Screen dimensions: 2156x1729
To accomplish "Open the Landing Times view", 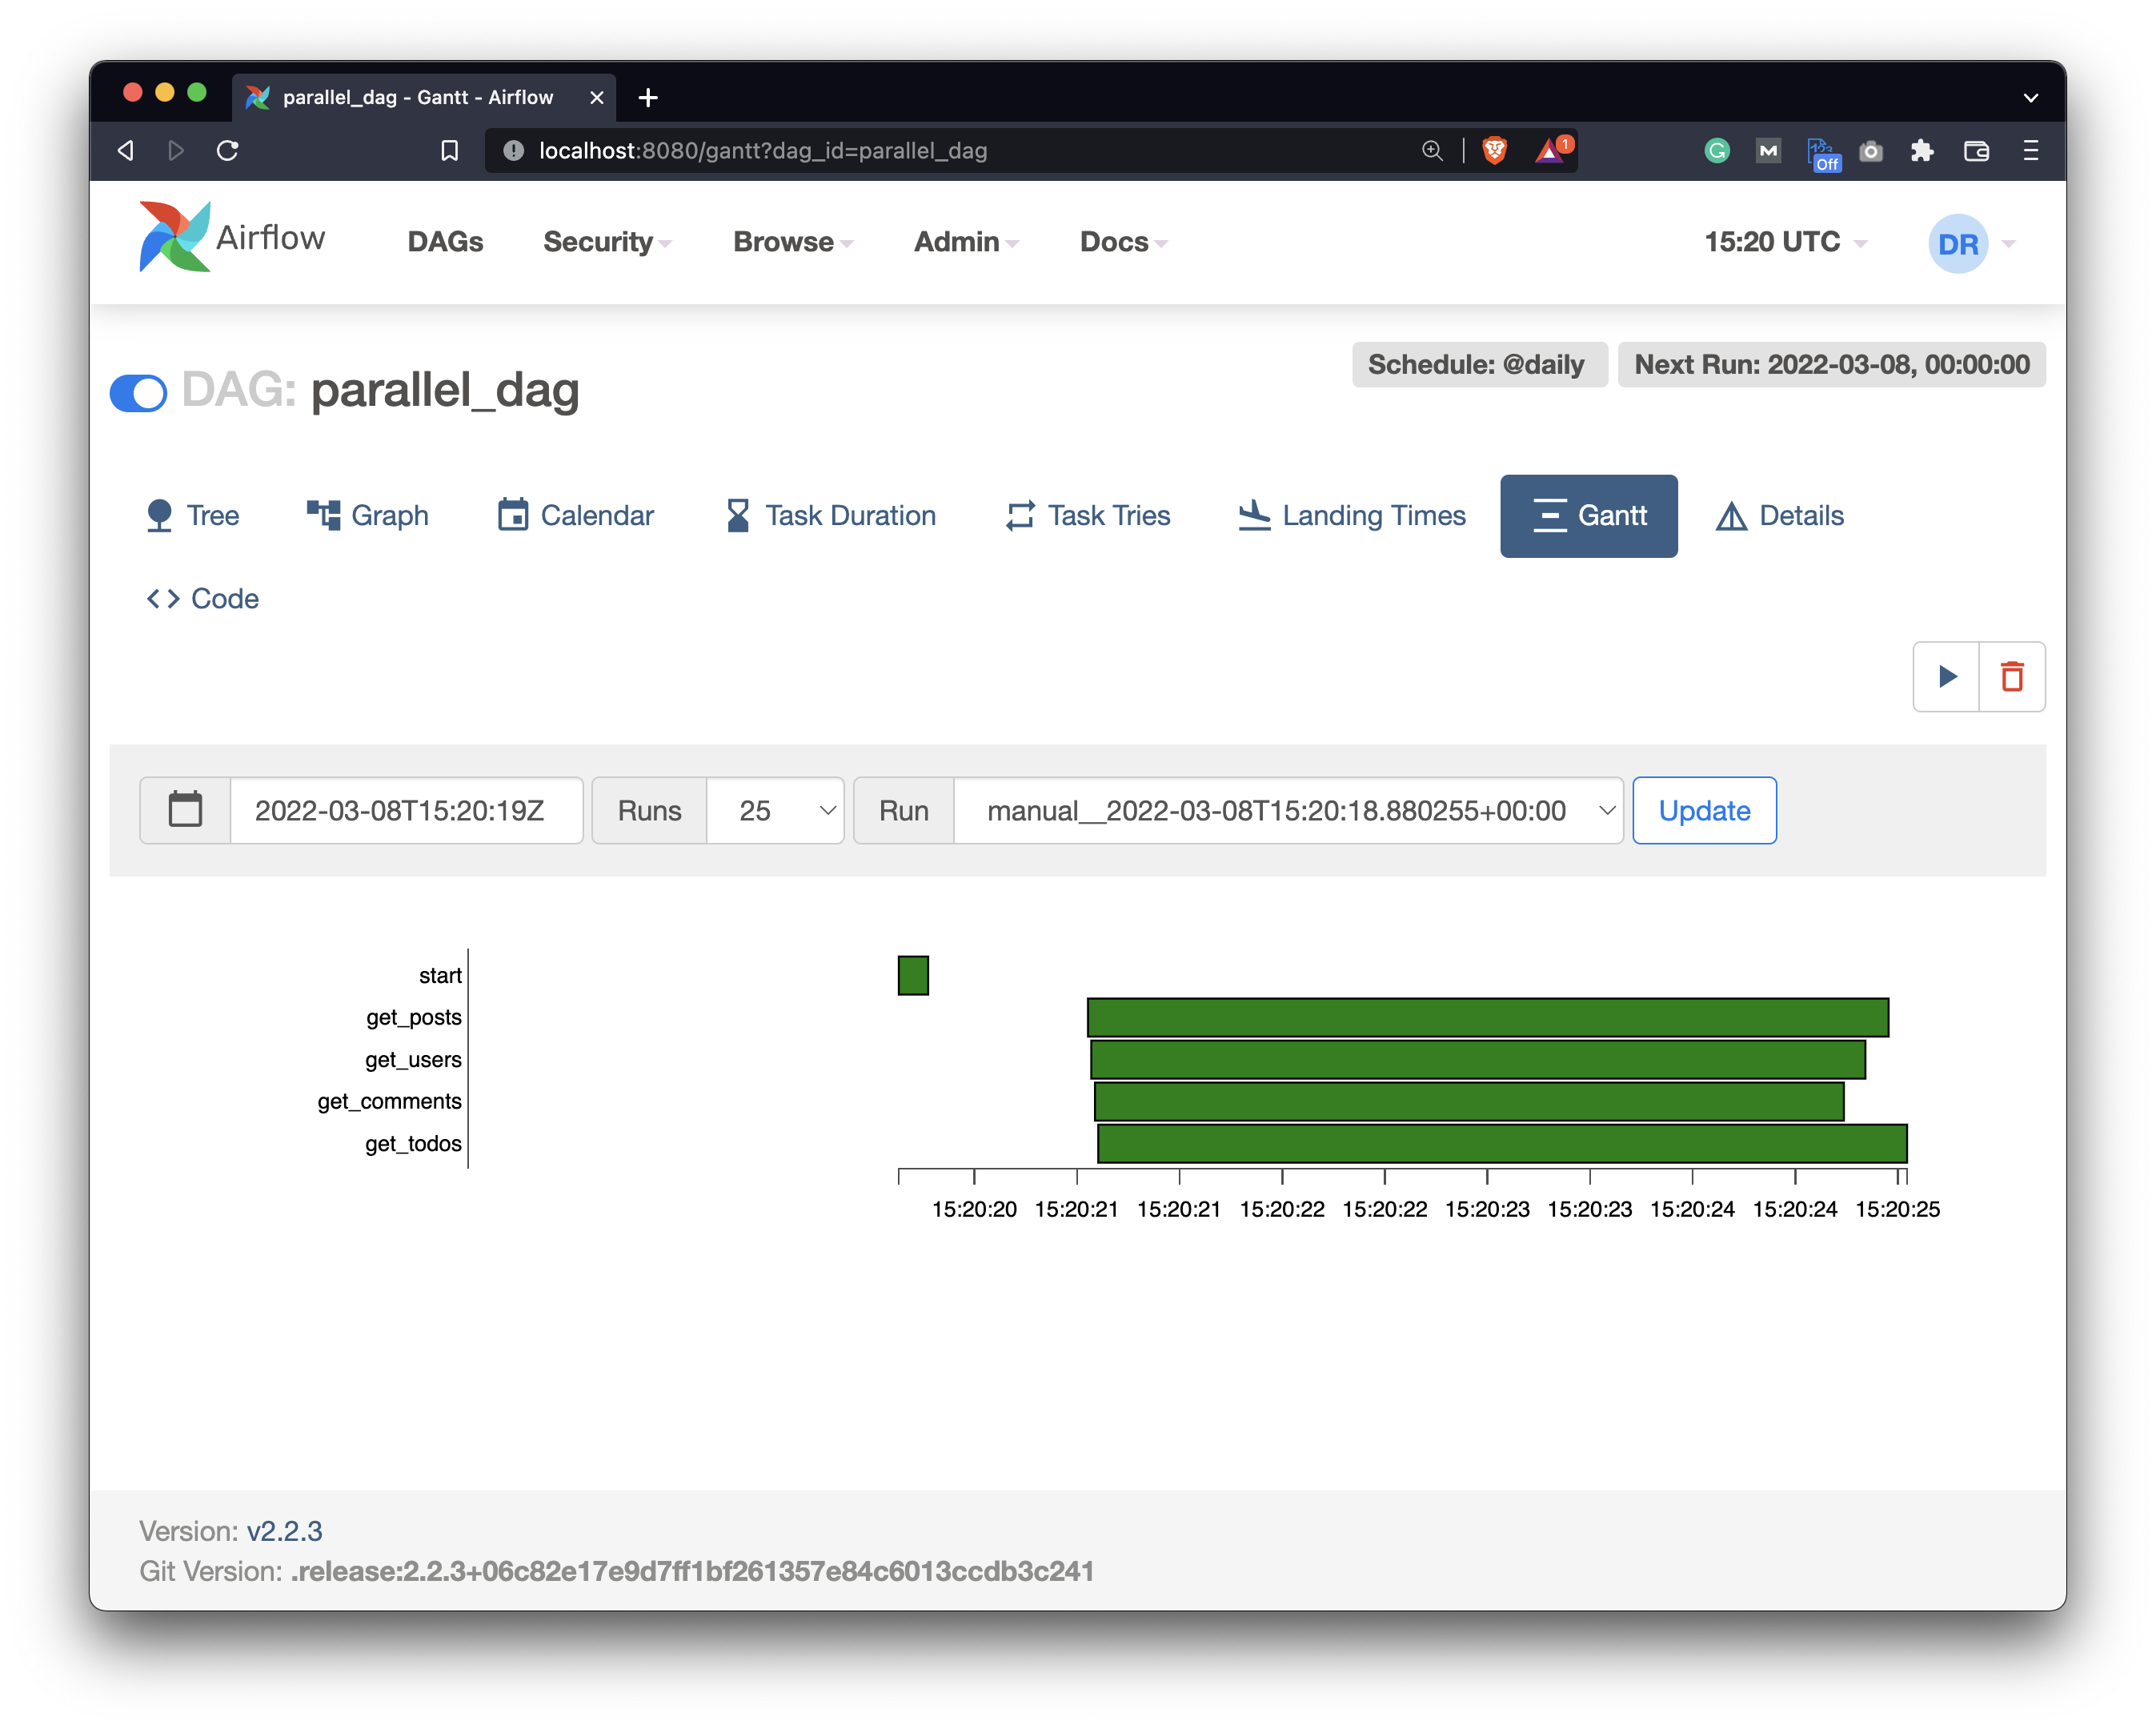I will point(1350,516).
